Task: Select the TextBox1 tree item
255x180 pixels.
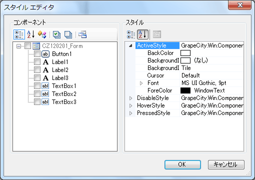Action: 64,86
